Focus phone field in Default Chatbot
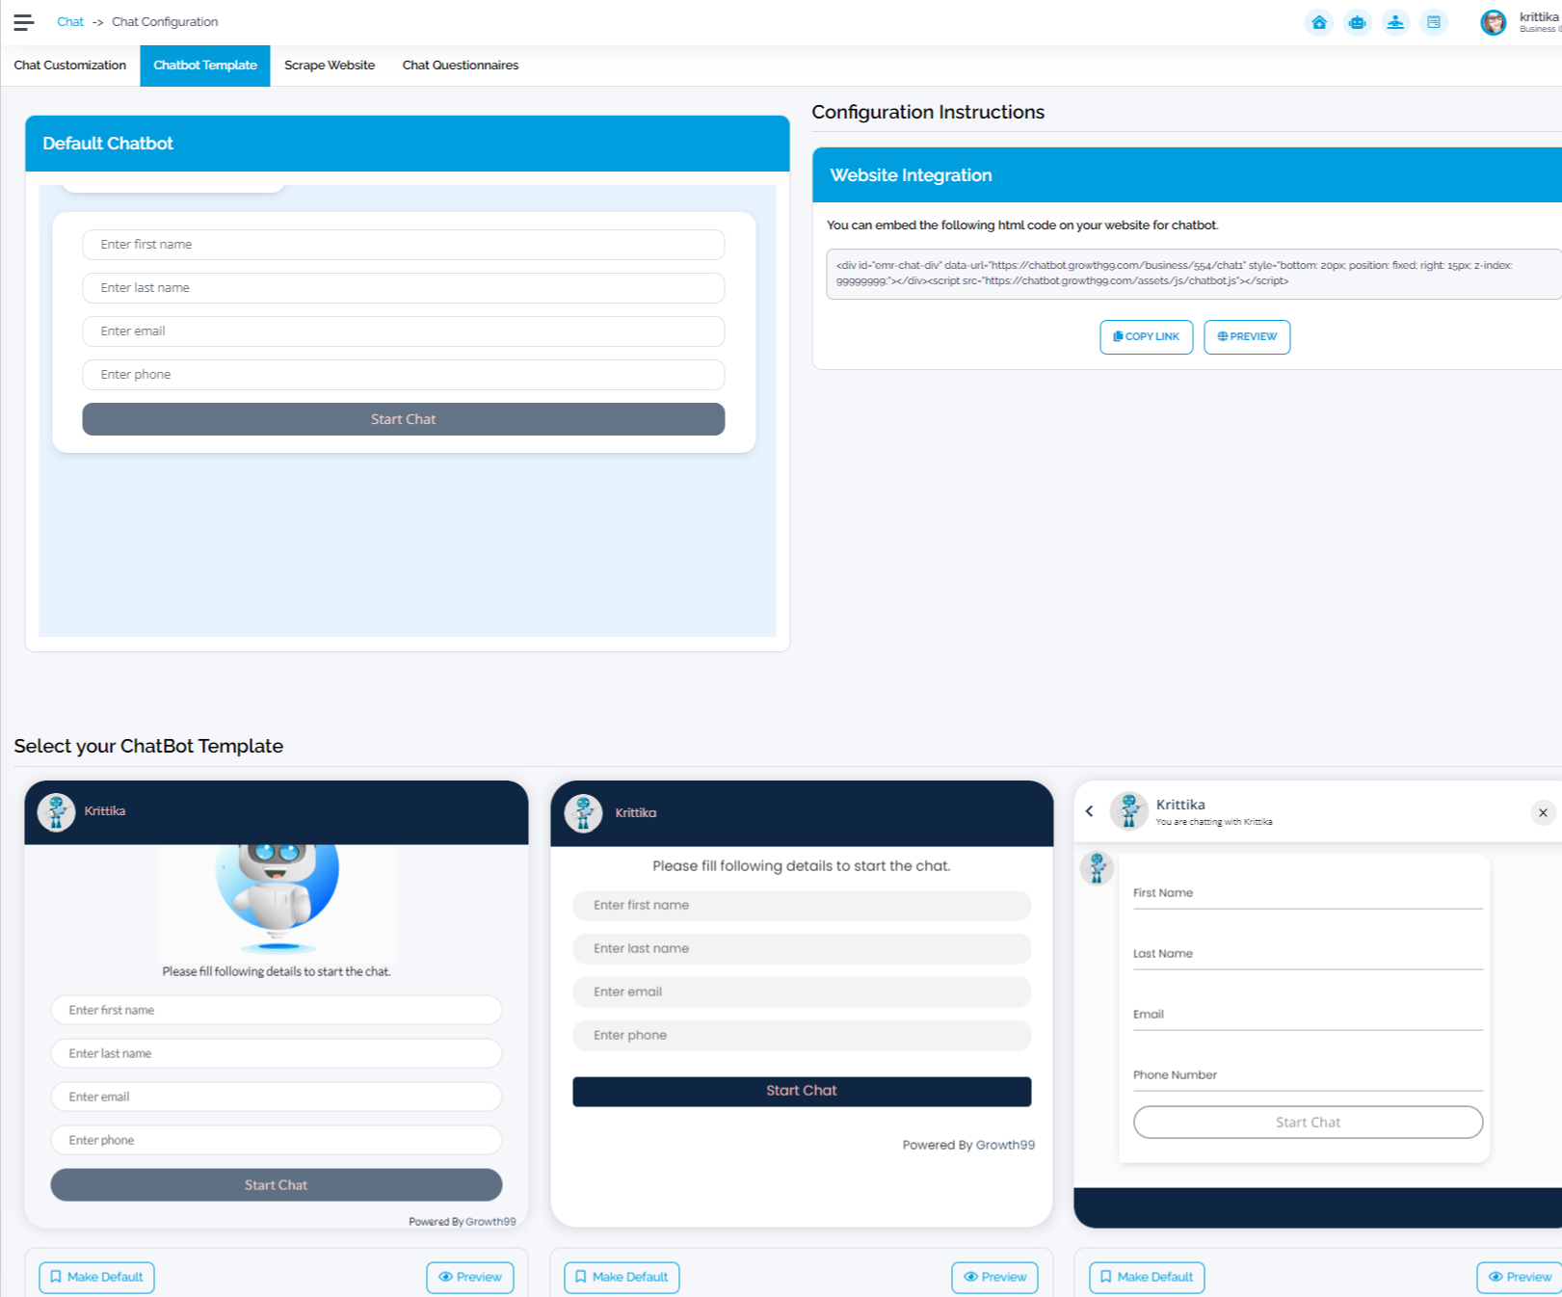The image size is (1562, 1297). pos(404,375)
